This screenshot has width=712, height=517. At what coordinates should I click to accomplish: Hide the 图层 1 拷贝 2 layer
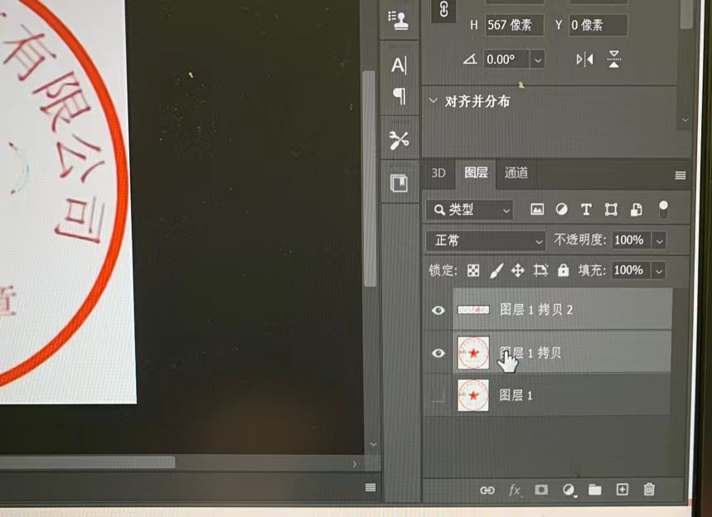click(438, 311)
